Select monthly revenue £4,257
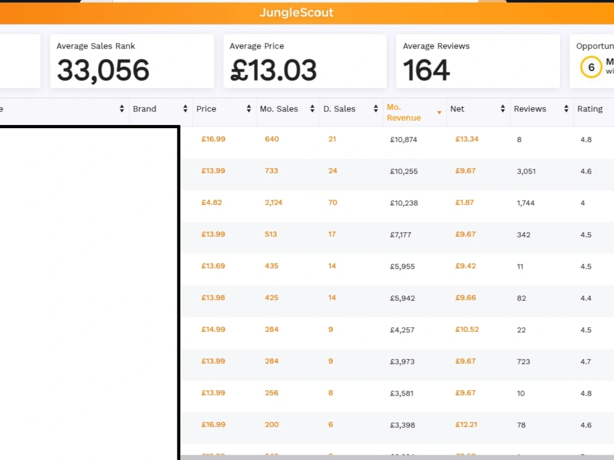614x460 pixels. [x=402, y=329]
